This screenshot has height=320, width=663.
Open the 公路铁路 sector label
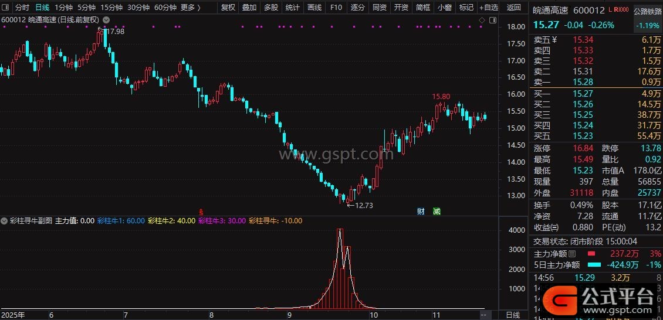[x=648, y=11]
